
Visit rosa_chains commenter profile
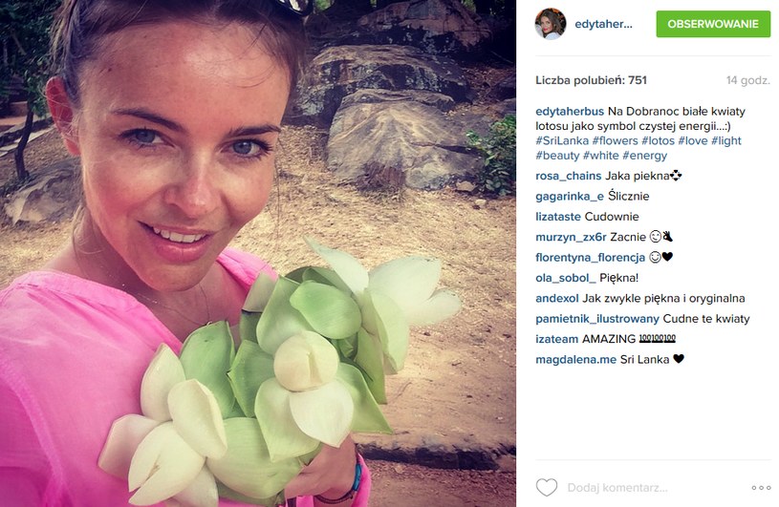(x=569, y=176)
